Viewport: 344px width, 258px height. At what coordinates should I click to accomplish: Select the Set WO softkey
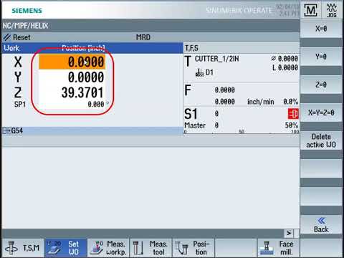[x=66, y=248]
